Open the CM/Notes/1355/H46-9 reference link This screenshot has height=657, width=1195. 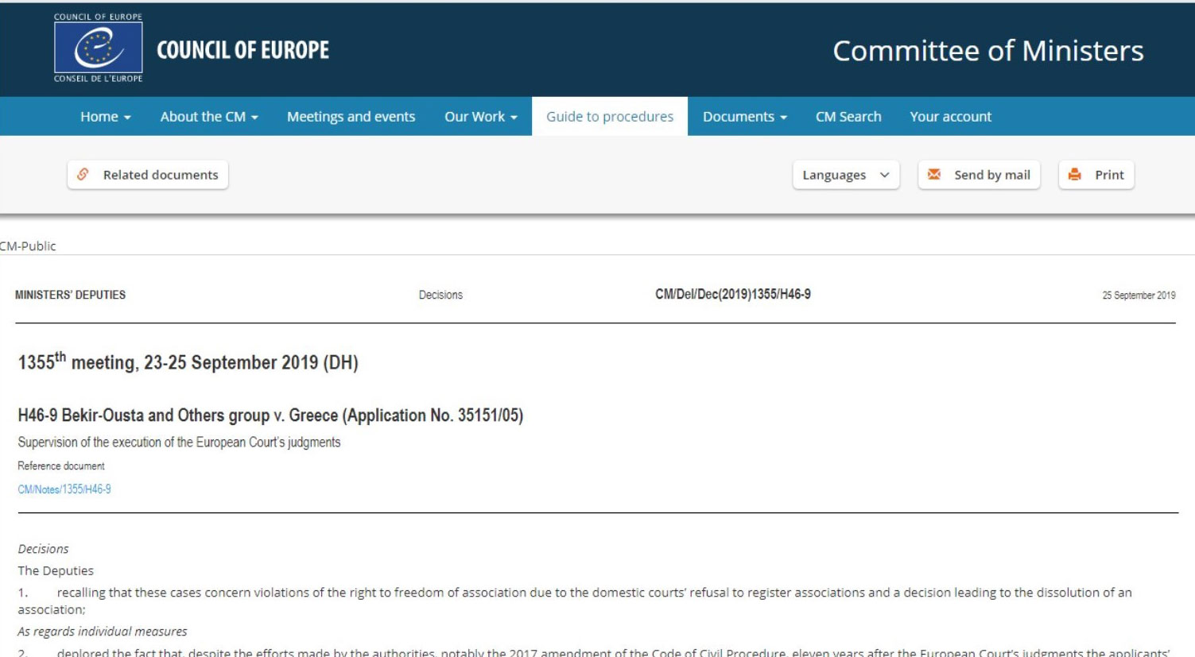coord(64,489)
